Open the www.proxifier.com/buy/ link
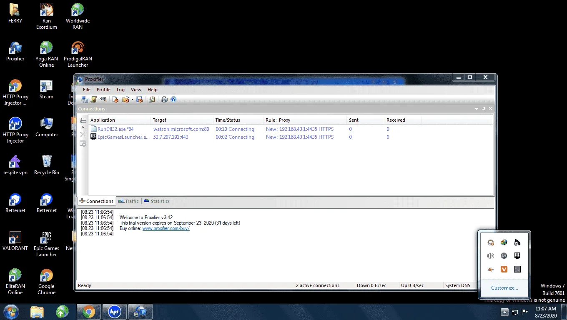 tap(166, 228)
